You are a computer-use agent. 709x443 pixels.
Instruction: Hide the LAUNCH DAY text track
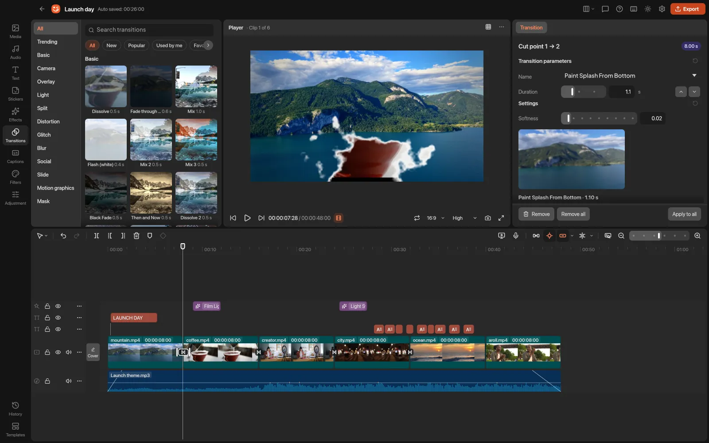pyautogui.click(x=58, y=318)
